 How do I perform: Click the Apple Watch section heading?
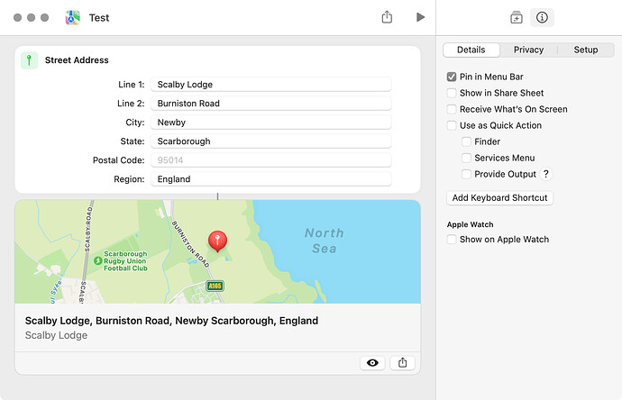(x=470, y=224)
